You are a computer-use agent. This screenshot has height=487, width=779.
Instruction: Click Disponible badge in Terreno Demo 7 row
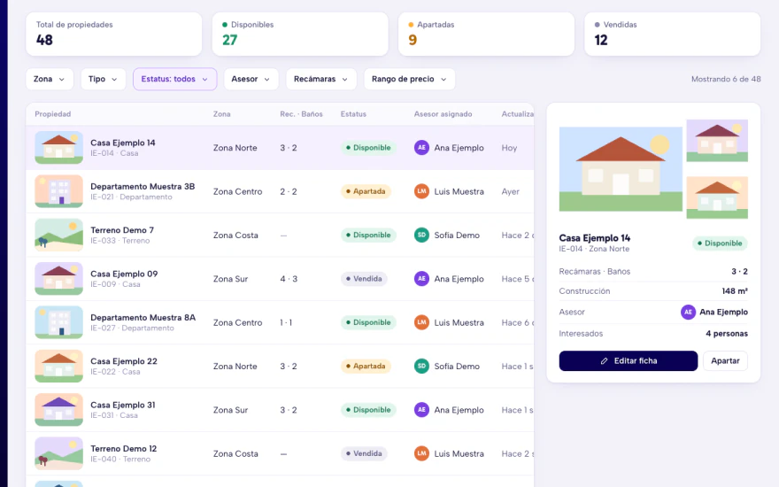pyautogui.click(x=368, y=235)
